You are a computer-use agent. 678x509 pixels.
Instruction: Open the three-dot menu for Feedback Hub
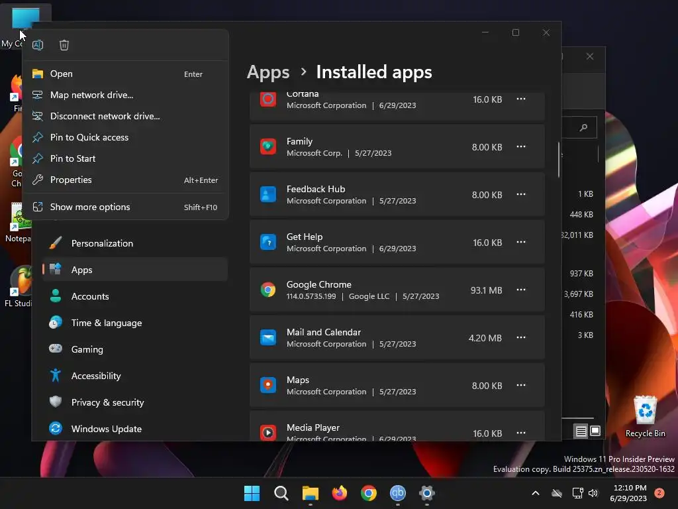521,194
